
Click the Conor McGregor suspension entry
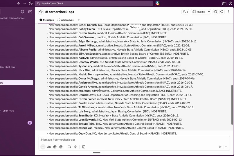coord(121,78)
